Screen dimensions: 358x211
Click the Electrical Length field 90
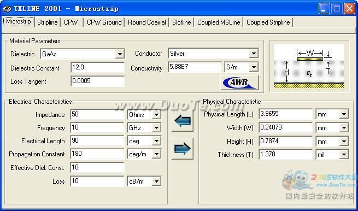(x=97, y=141)
